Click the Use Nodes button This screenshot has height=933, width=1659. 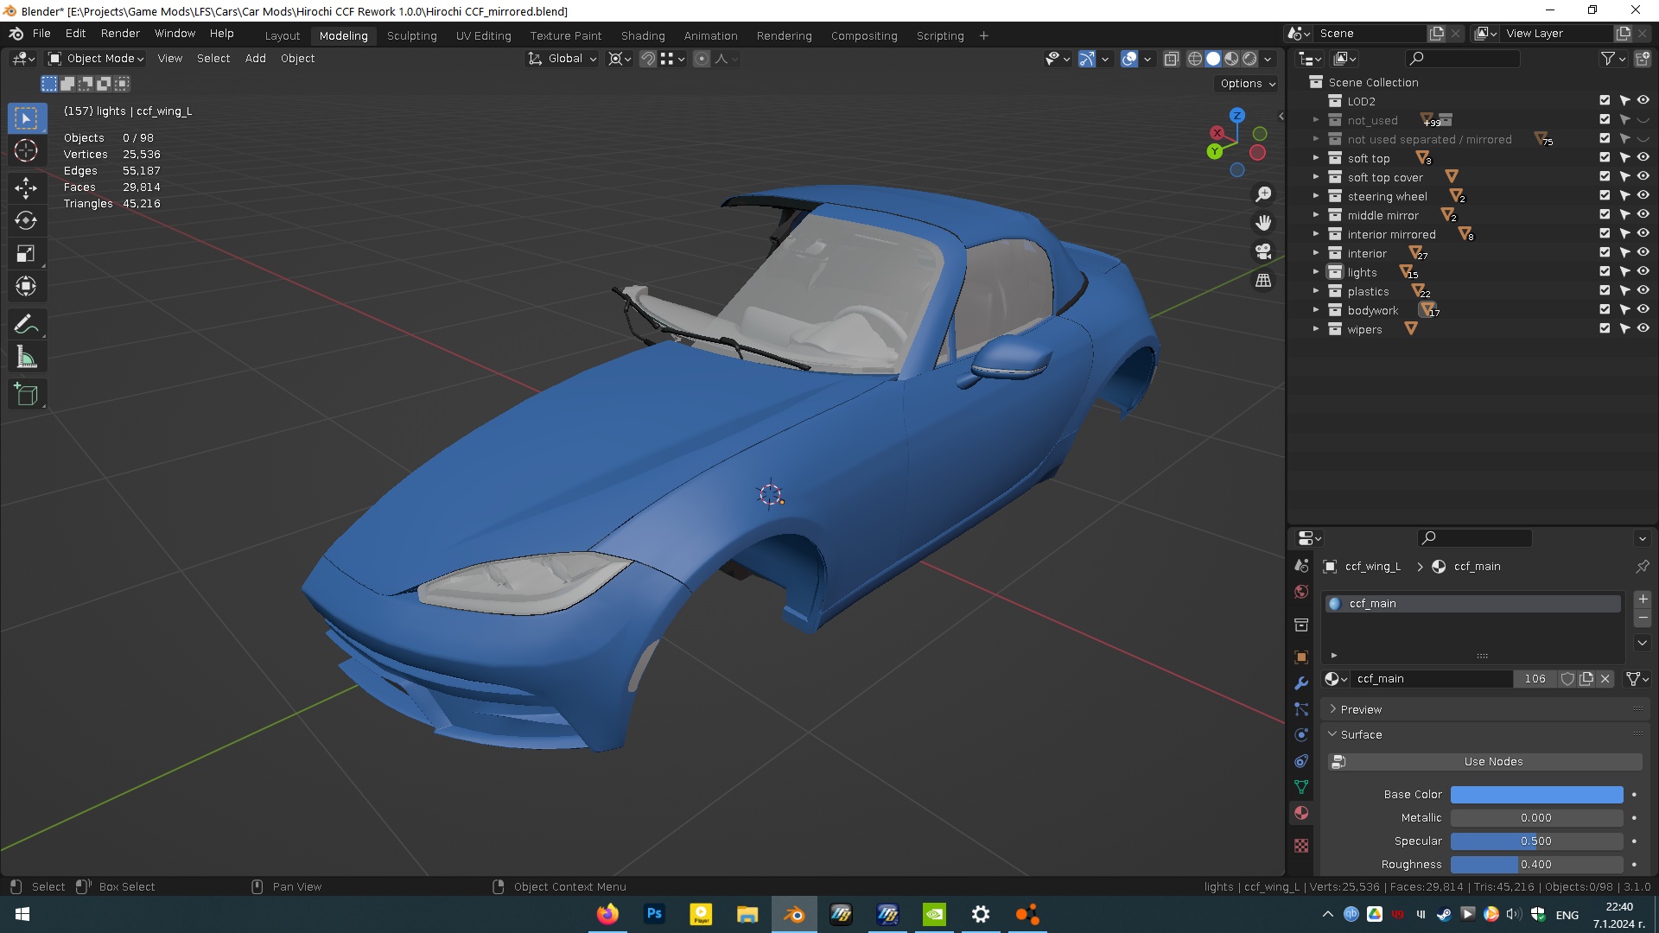coord(1492,761)
